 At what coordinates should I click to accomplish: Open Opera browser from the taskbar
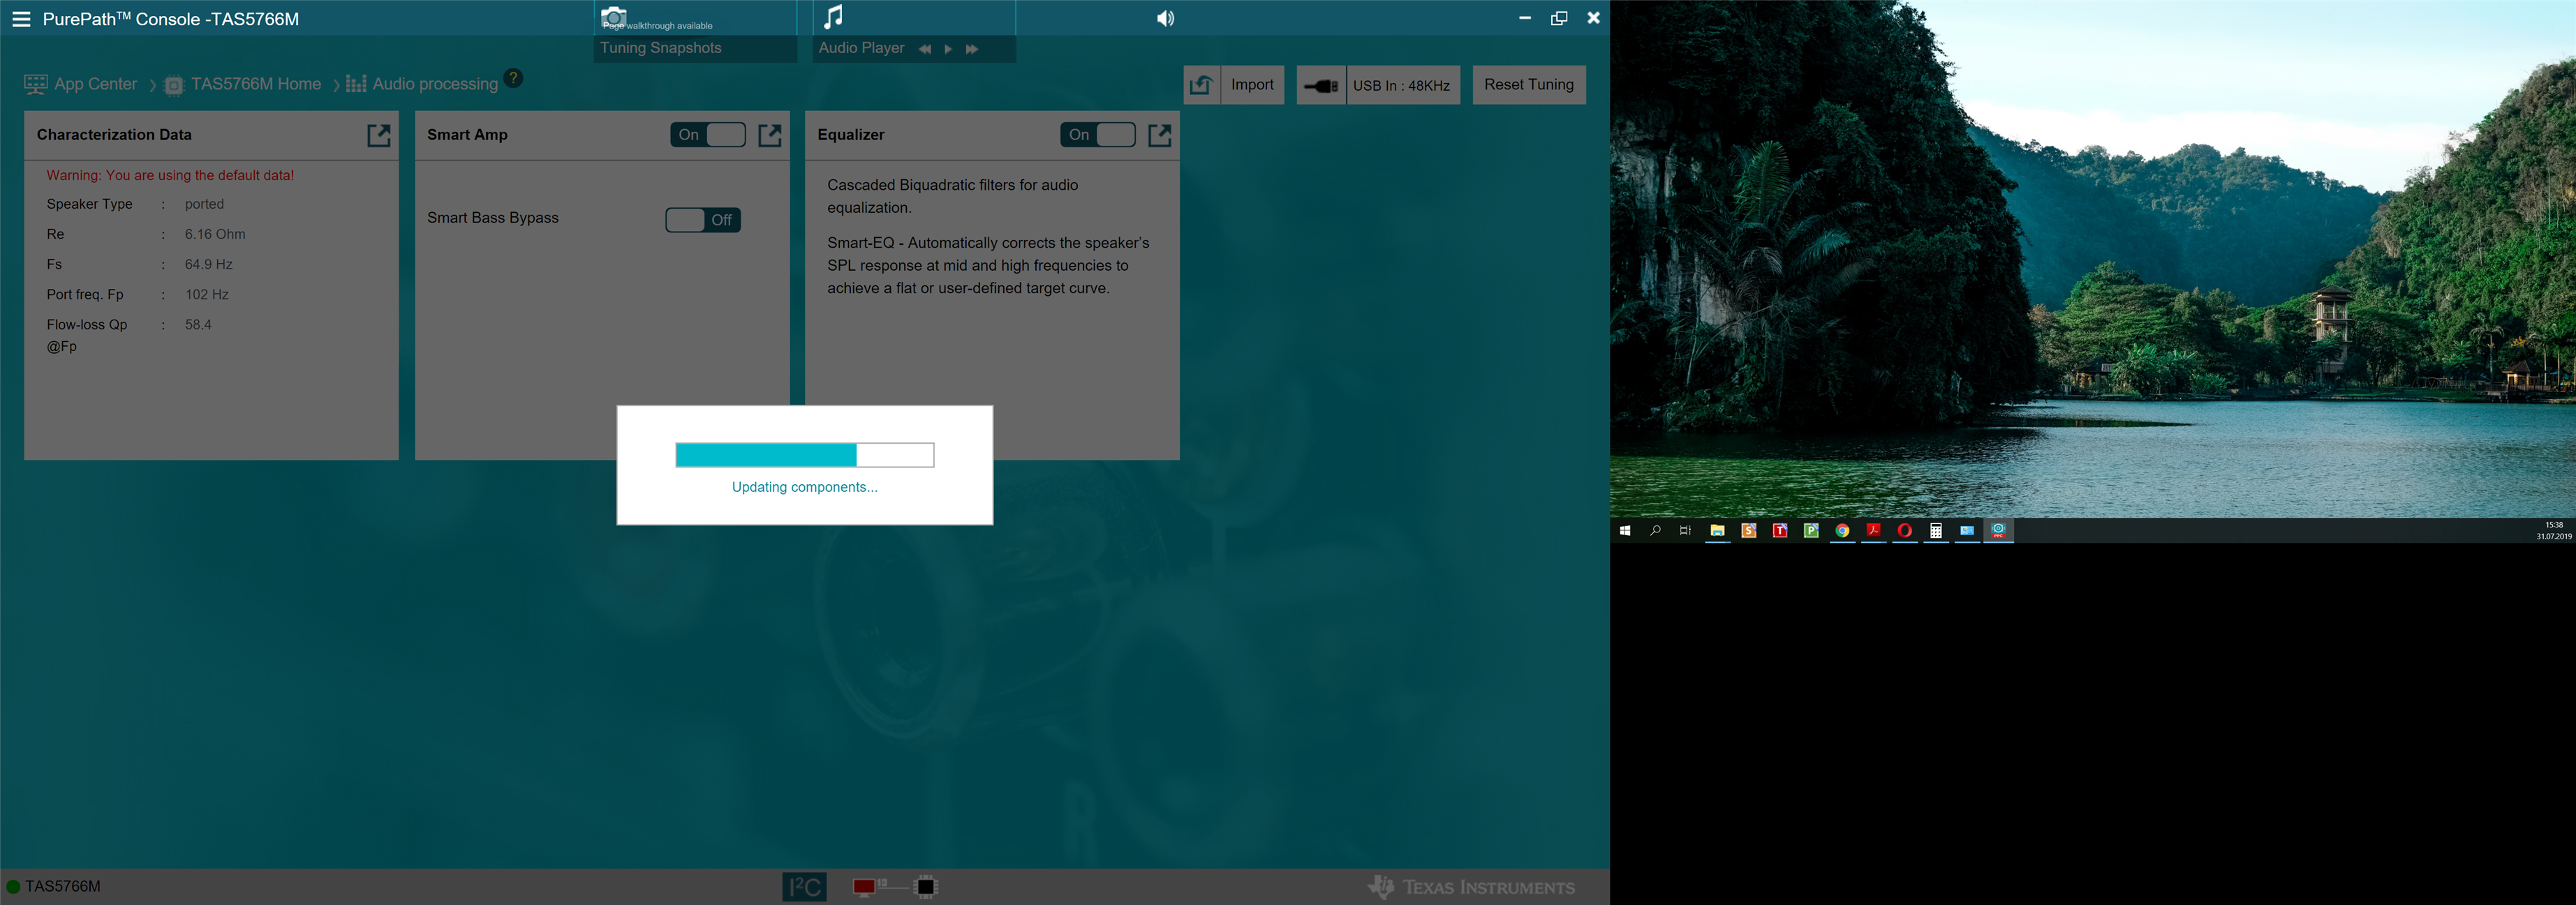click(x=1905, y=531)
